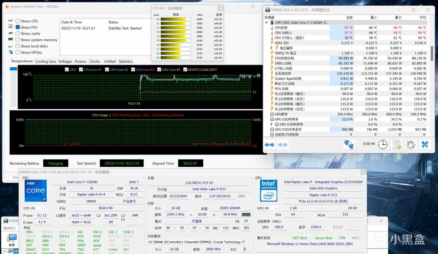Image resolution: width=438 pixels, height=254 pixels.
Task: Switch to the Unified tab
Action: coord(110,62)
